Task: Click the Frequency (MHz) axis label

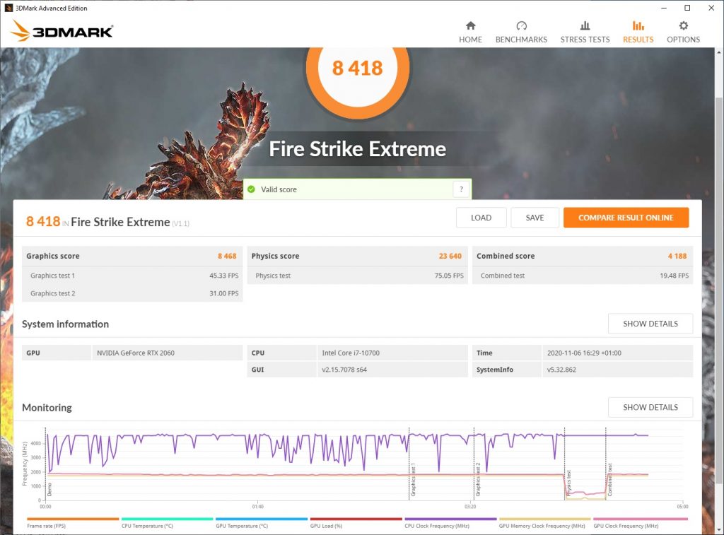Action: (25, 463)
